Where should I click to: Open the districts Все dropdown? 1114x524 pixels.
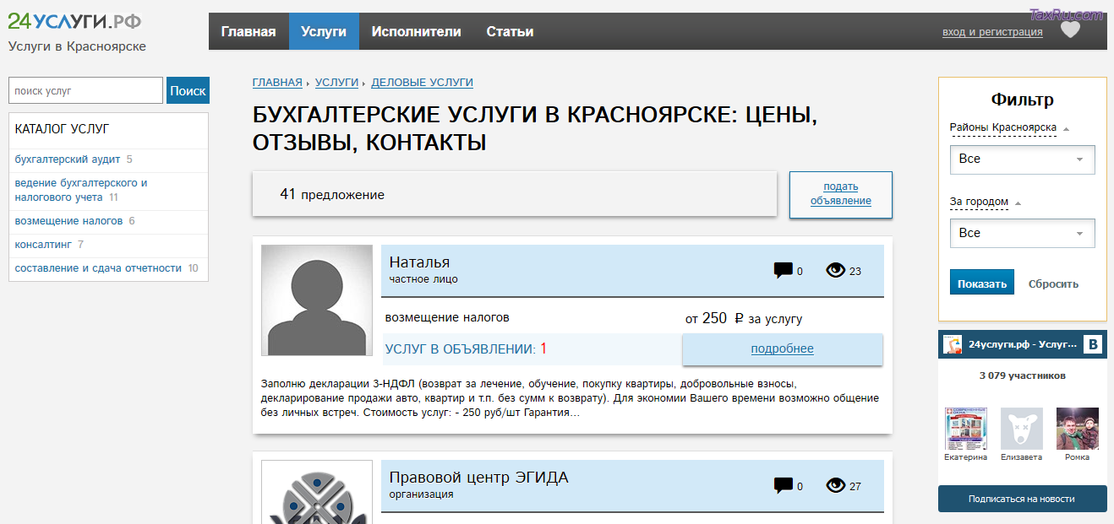tap(1022, 159)
